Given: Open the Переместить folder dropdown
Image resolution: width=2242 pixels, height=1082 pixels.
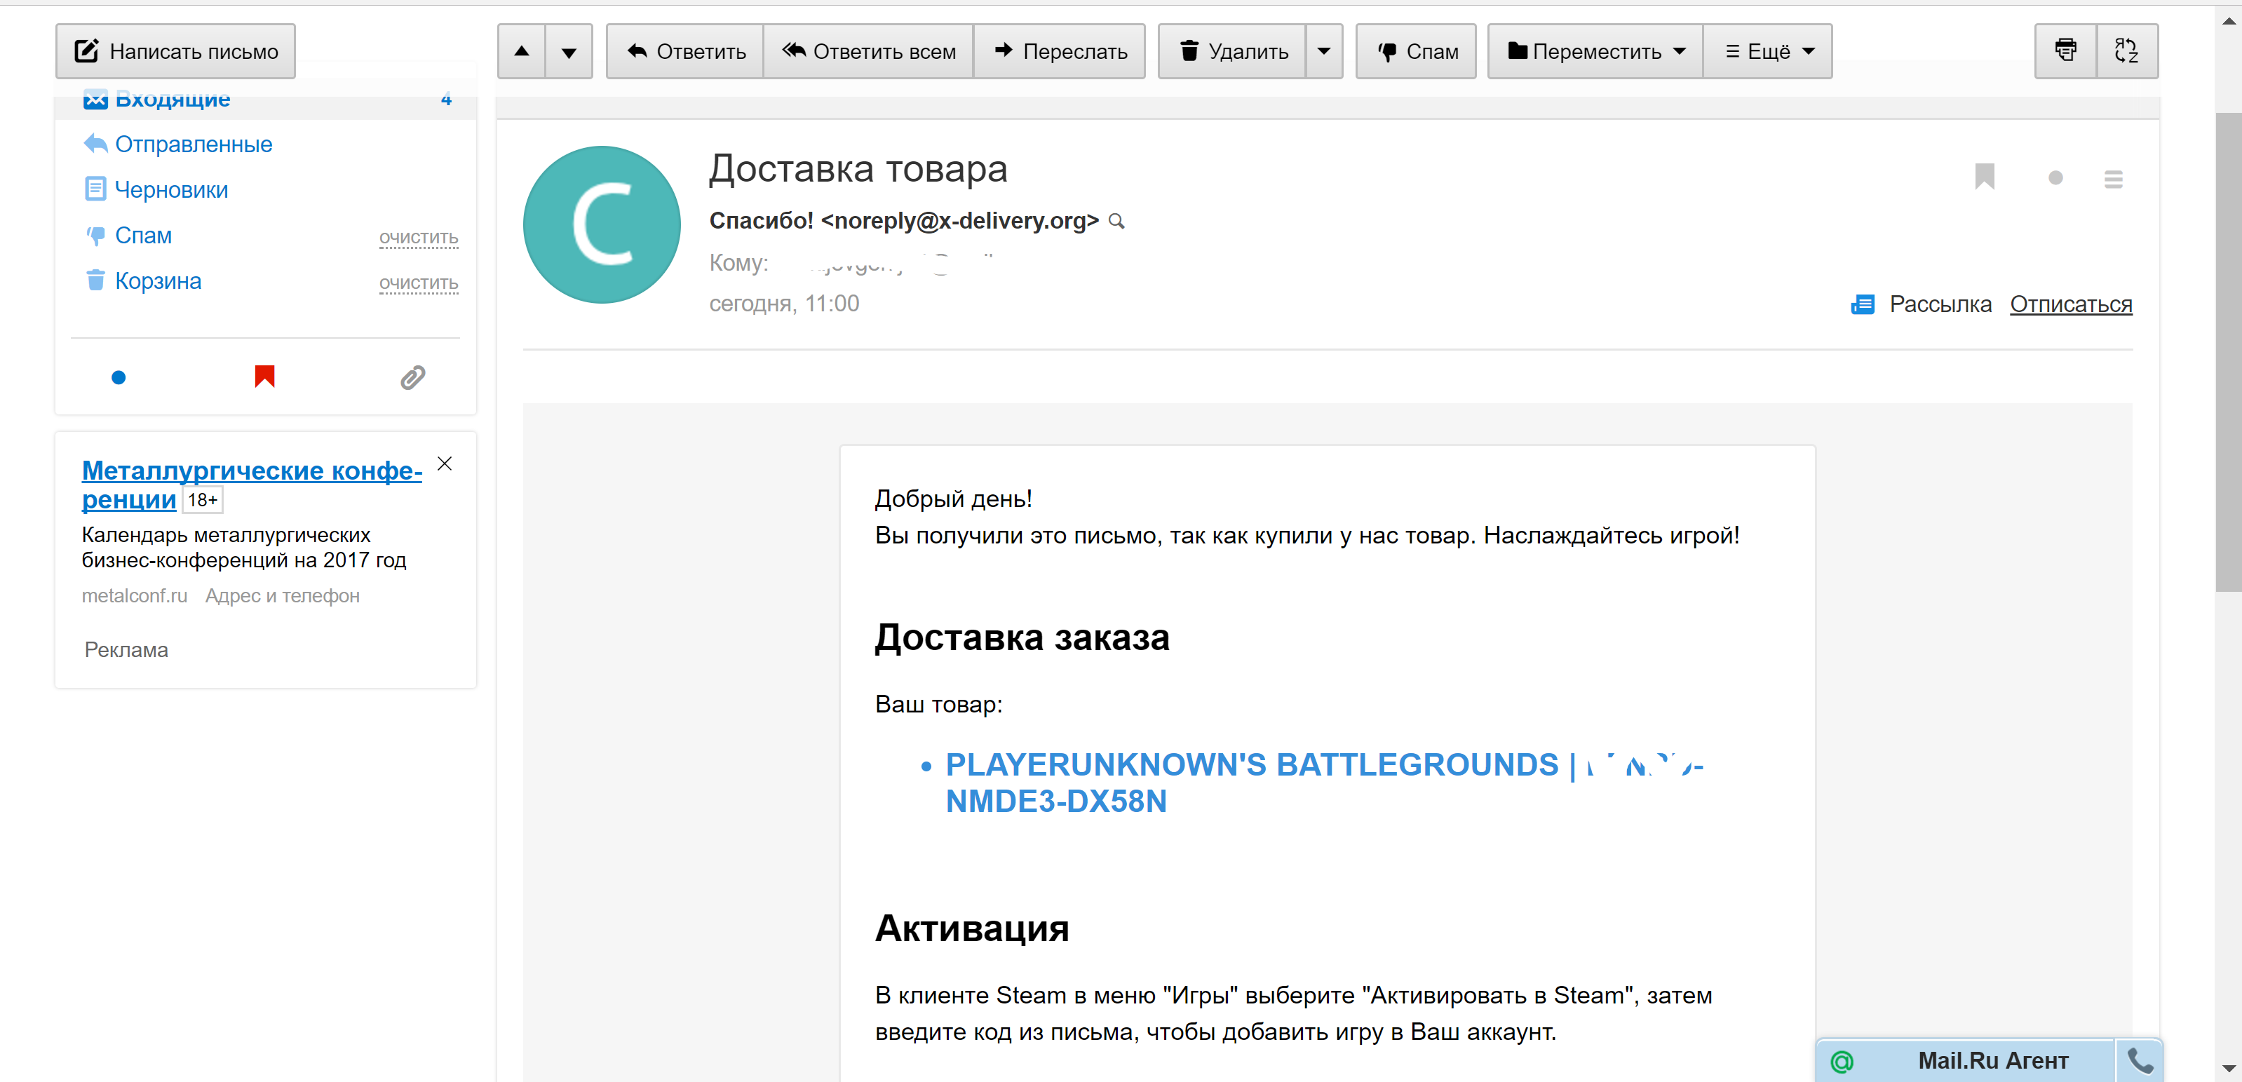Looking at the screenshot, I should 1595,51.
